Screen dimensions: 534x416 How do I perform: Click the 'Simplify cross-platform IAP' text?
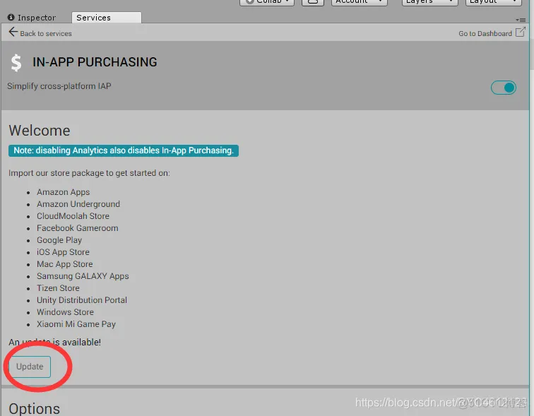pyautogui.click(x=59, y=86)
